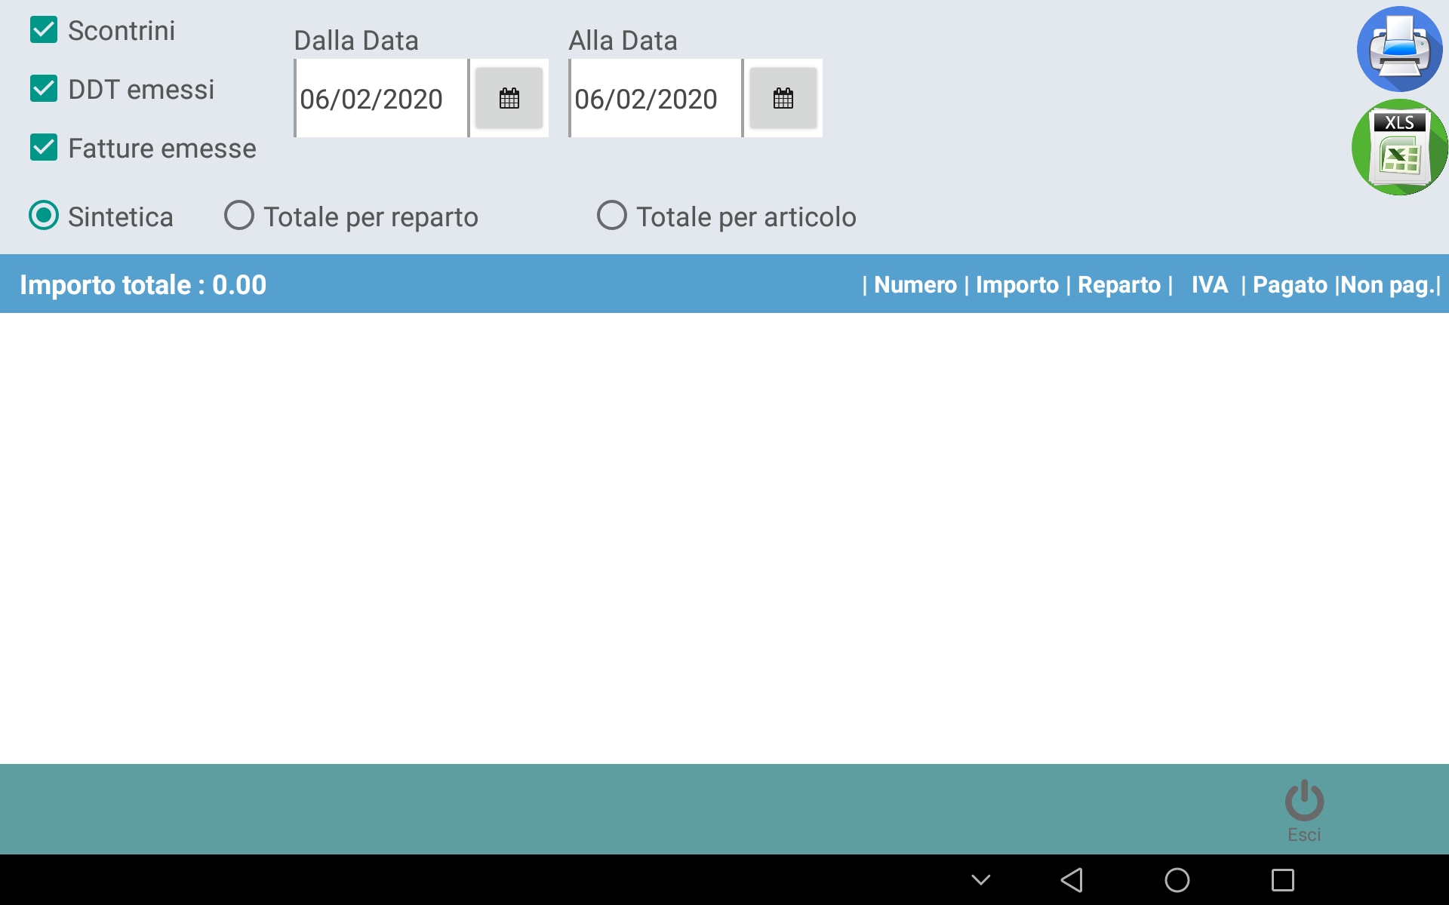The width and height of the screenshot is (1449, 905).
Task: Click the Pagato column header
Action: 1290,285
